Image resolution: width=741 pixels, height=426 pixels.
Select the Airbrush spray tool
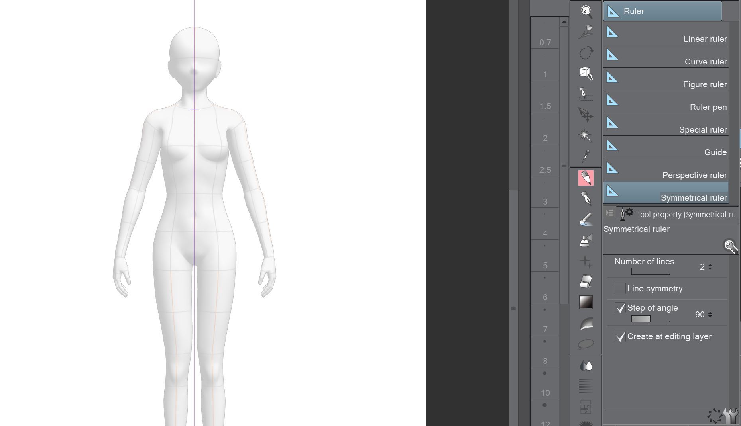586,240
